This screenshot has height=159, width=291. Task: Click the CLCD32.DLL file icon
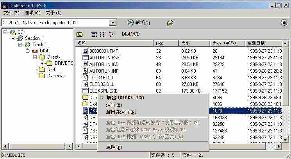(86, 84)
